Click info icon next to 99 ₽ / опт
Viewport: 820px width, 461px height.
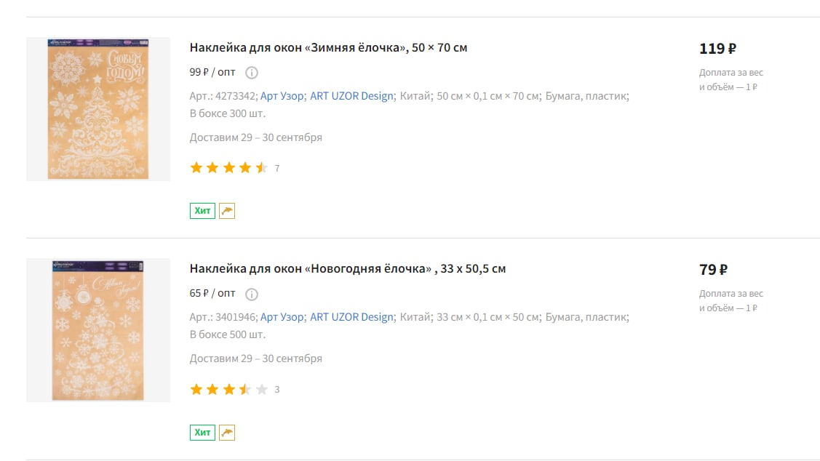pyautogui.click(x=252, y=73)
